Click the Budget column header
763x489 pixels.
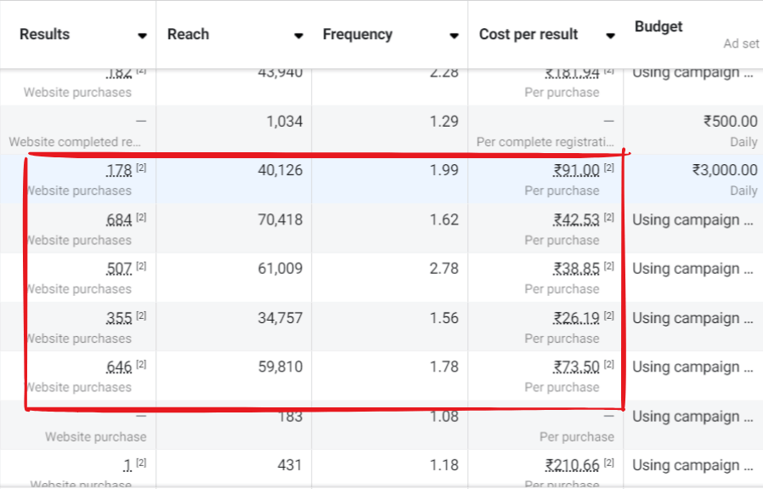658,27
